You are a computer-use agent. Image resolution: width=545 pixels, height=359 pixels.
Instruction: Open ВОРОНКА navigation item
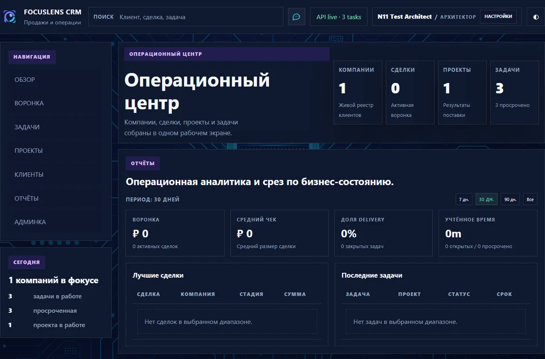[x=29, y=103]
